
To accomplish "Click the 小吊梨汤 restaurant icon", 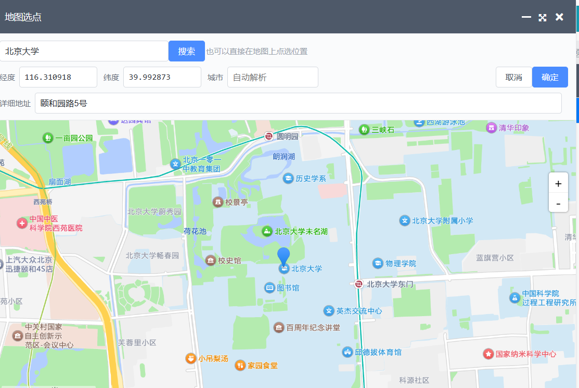I will [190, 358].
